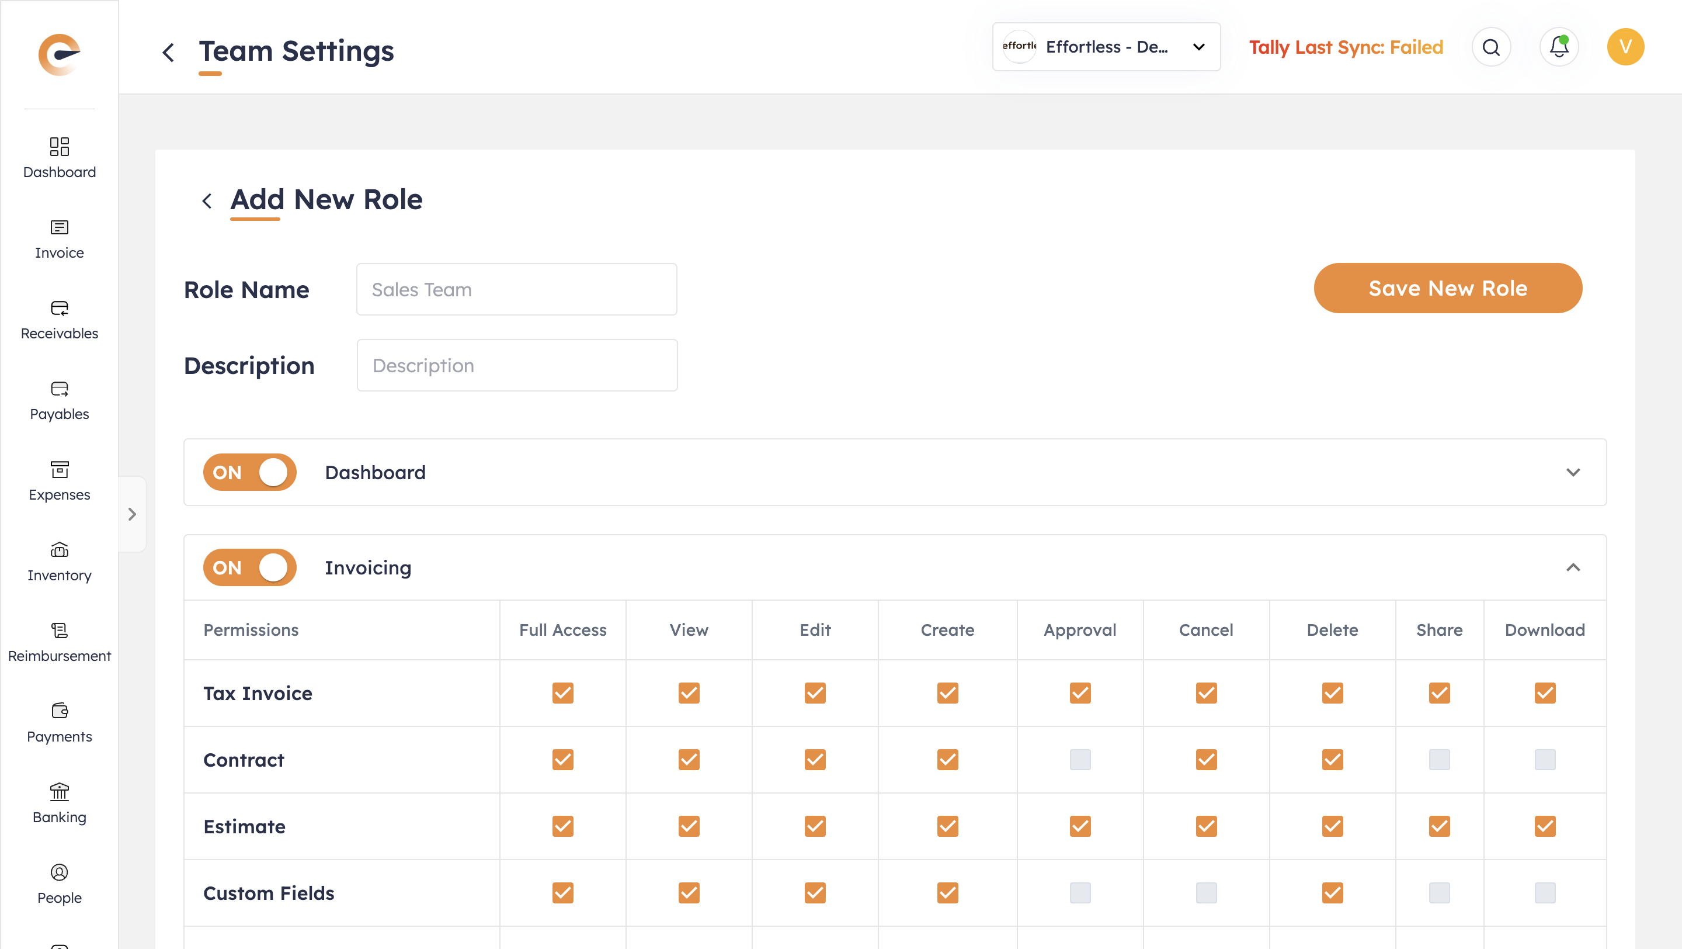Check Contract Approval checkbox
The width and height of the screenshot is (1682, 949).
1080,760
